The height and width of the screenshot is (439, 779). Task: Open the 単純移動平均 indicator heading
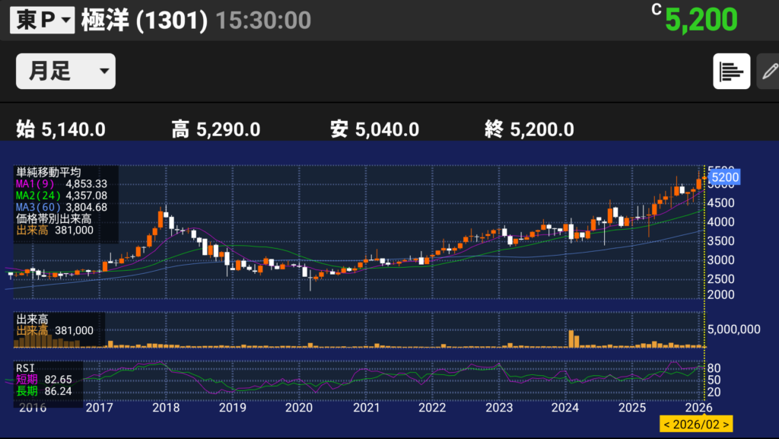coord(49,173)
